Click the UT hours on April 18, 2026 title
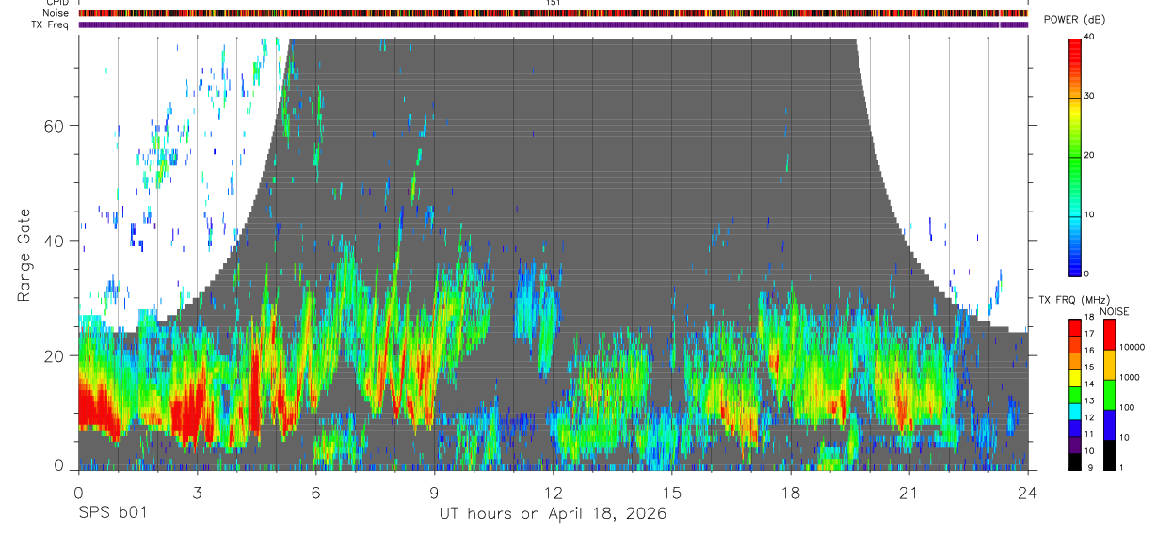 [x=553, y=514]
